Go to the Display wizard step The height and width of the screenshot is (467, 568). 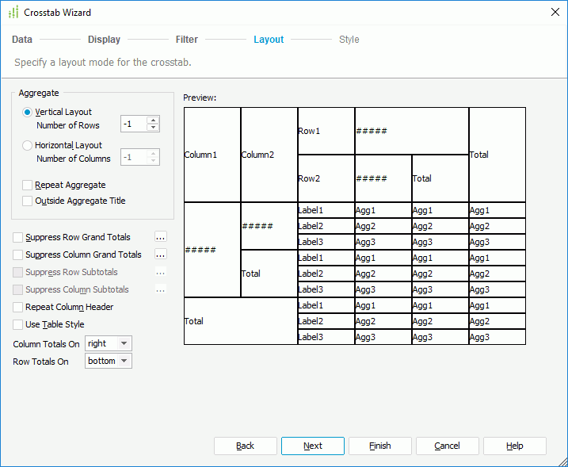[104, 40]
